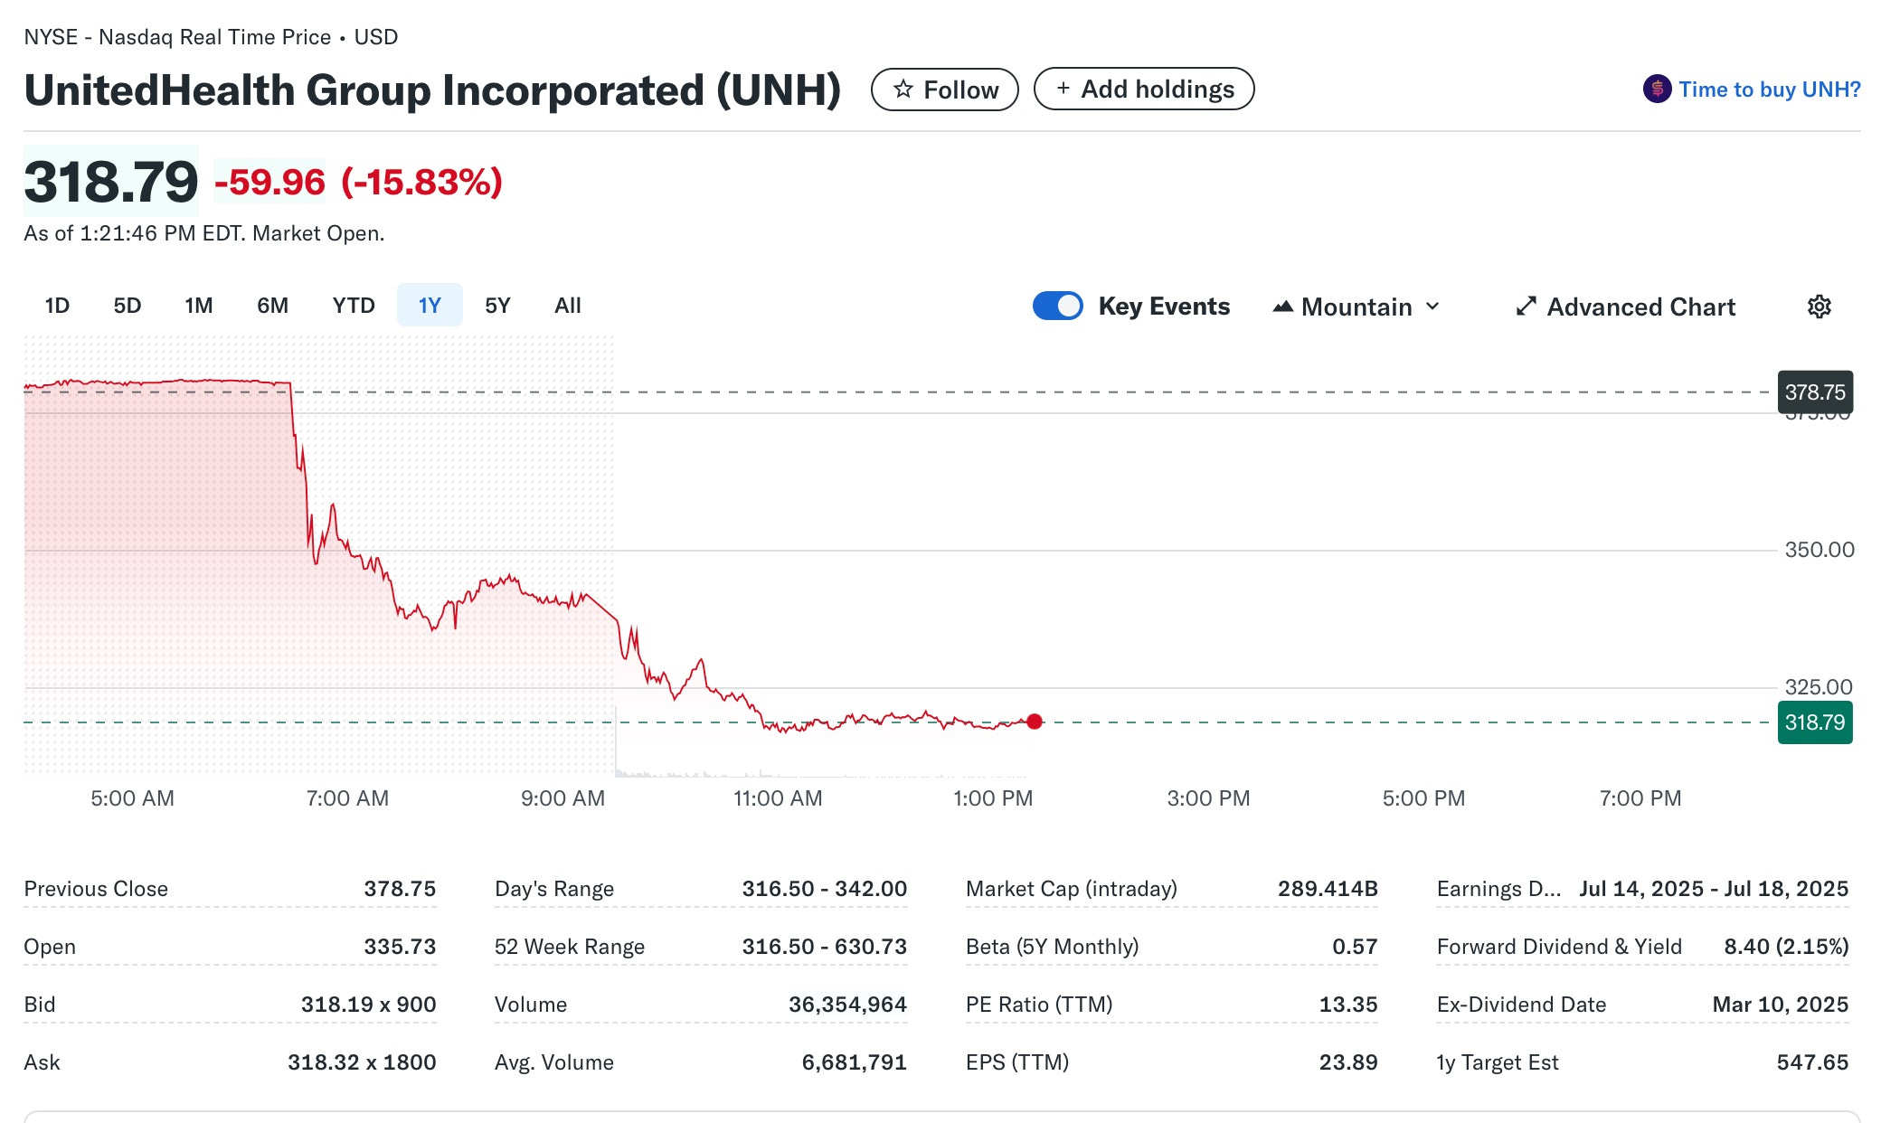Click the 1y Target Est value 547.65
The width and height of the screenshot is (1881, 1123).
pos(1812,1062)
